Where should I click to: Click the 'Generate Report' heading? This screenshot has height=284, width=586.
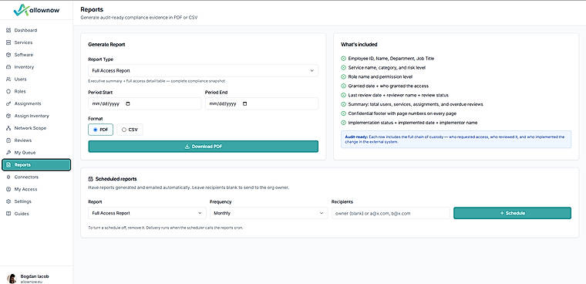106,45
